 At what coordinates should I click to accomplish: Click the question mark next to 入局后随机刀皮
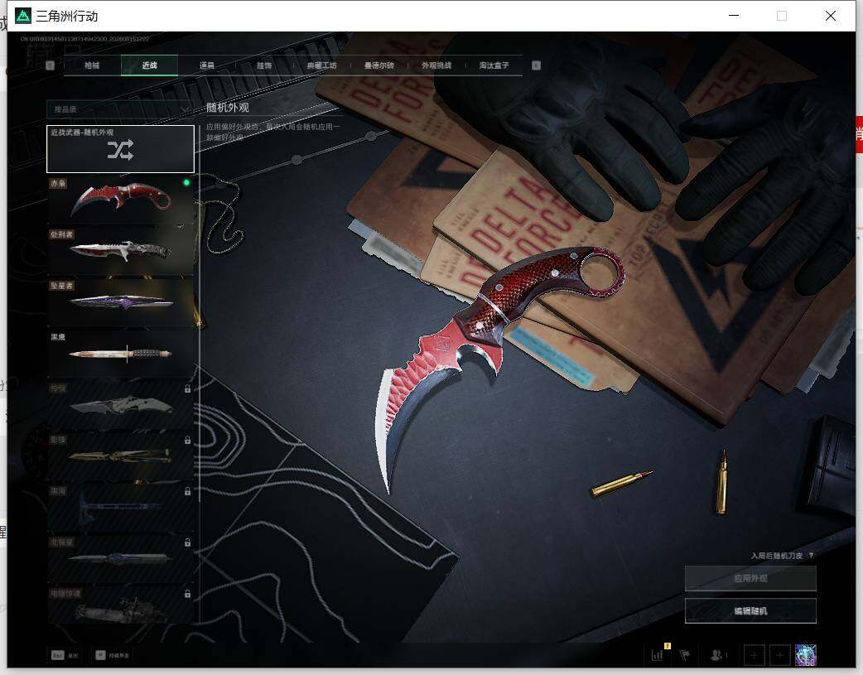(812, 556)
